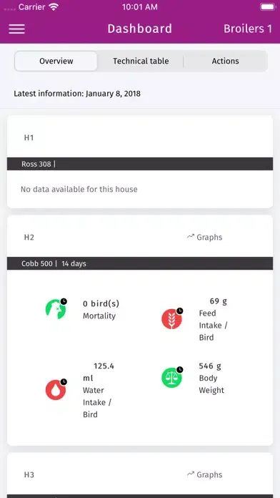Tap the green Mortality bird icon
The height and width of the screenshot is (498, 280).
[x=56, y=308]
